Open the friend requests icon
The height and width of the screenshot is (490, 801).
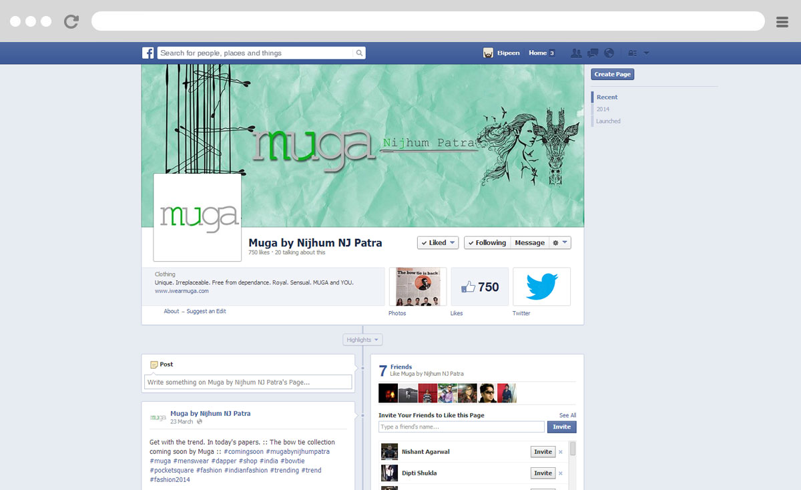tap(575, 53)
